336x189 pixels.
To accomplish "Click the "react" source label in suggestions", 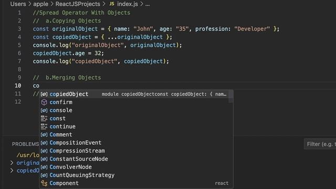I will point(222,183).
